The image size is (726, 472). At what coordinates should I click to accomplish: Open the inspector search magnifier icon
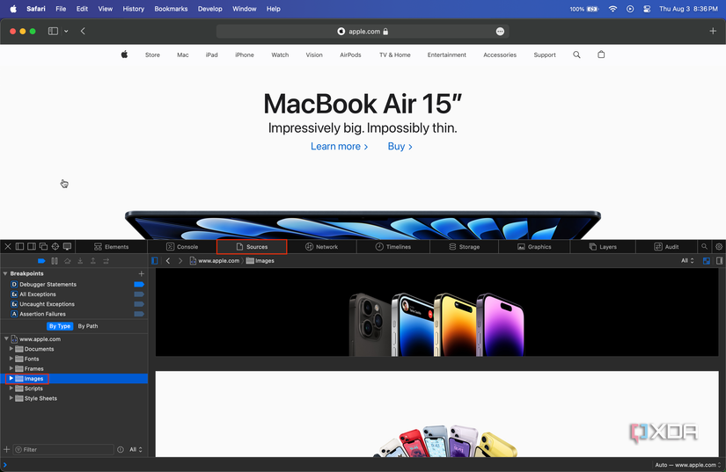point(704,246)
